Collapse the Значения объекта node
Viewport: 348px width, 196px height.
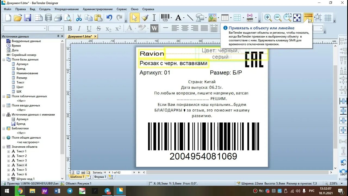tap(4, 147)
